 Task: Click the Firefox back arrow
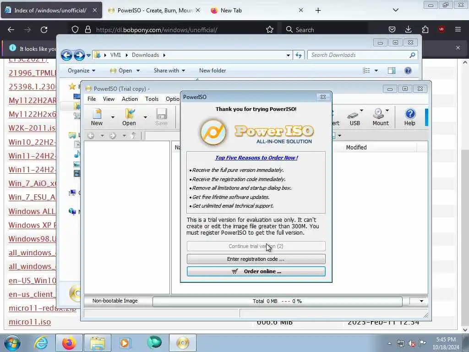(x=11, y=30)
